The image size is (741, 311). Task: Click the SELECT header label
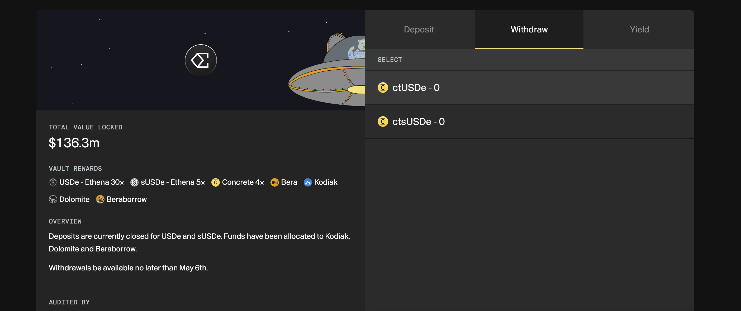pos(390,60)
